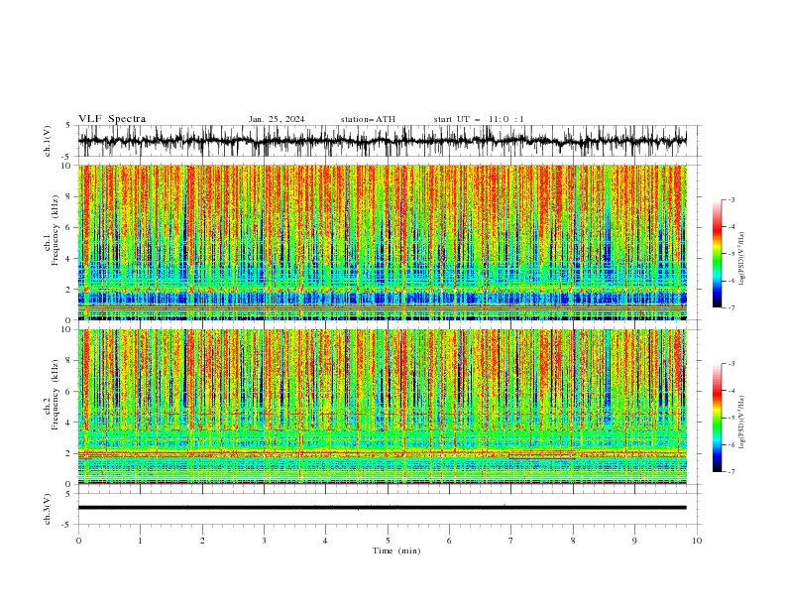Viewport: 785px width, 607px height.
Task: Click the "-7" label on lower color bar
Action: pyautogui.click(x=730, y=471)
